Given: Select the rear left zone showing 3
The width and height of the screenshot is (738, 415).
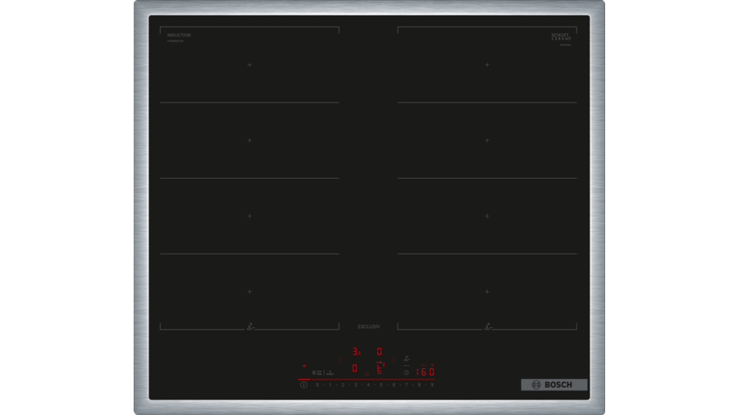Looking at the screenshot, I should (355, 352).
